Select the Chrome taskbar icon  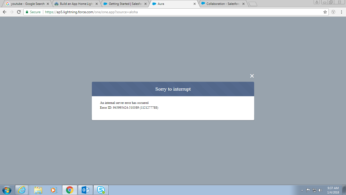coord(69,190)
